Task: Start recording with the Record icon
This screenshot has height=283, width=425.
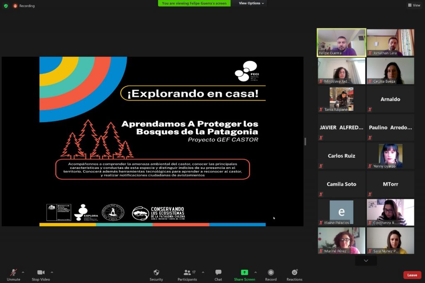Action: pos(271,273)
